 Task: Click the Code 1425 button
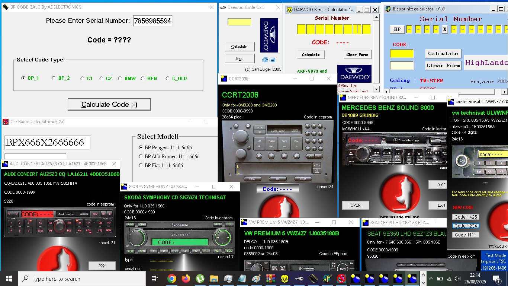click(466, 217)
